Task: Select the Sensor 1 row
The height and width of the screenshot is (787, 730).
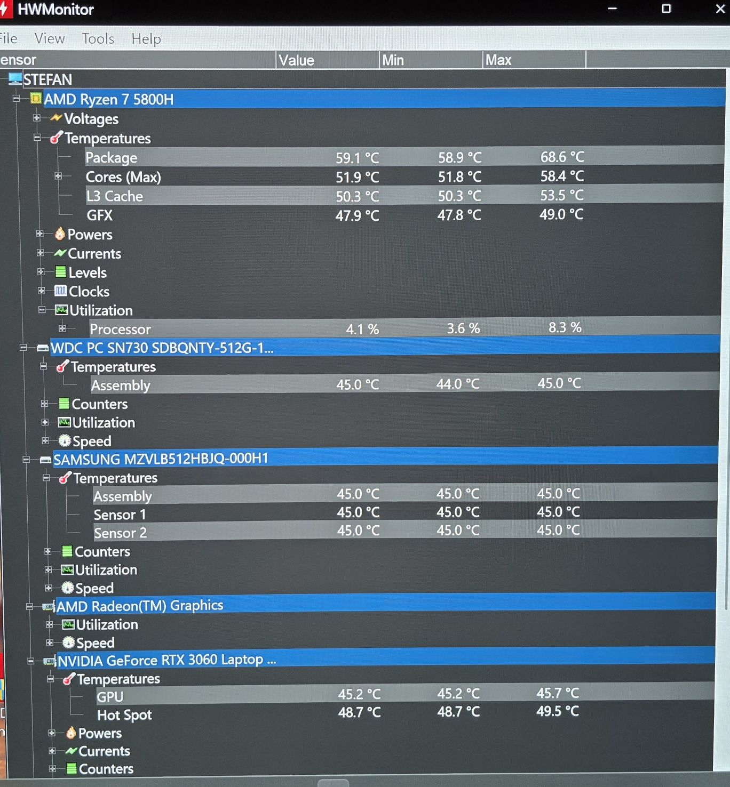Action: (x=404, y=513)
